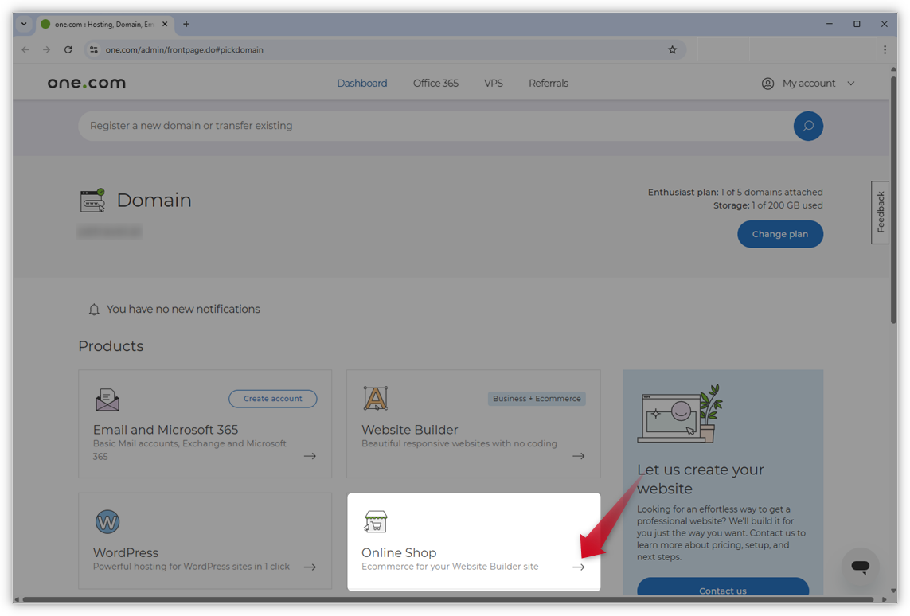Screen dimensions: 910x616
Task: Open the Feedback side tab
Action: (x=880, y=212)
